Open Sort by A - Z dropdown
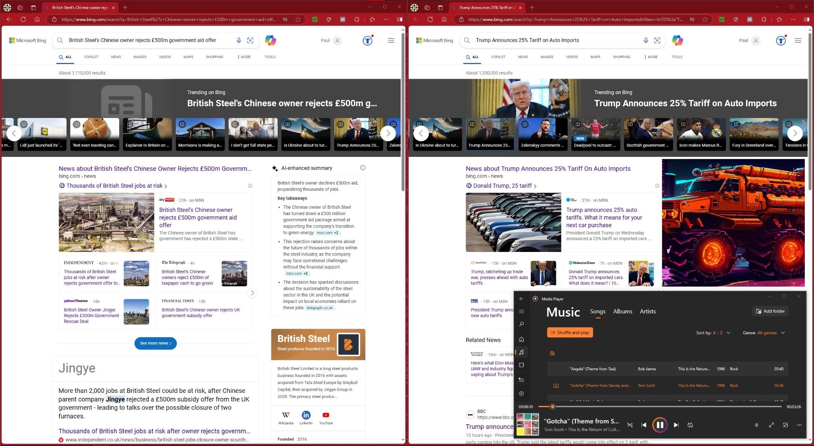 713,333
